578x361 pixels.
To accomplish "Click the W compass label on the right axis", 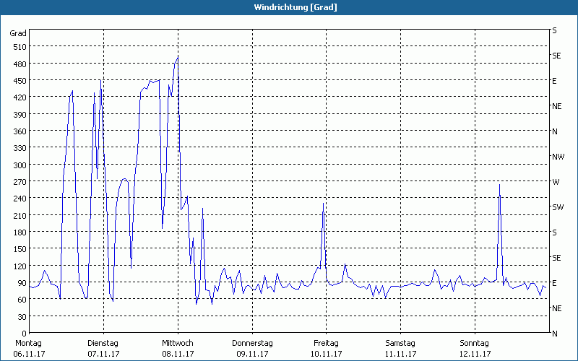I will (556, 182).
